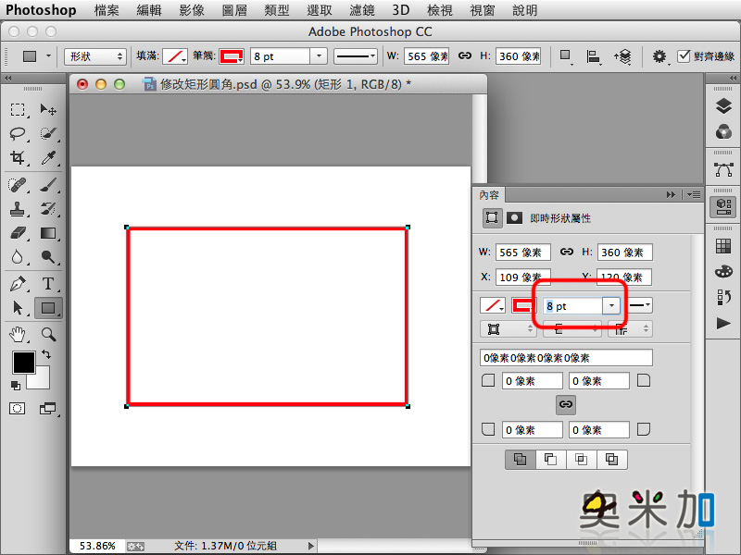The height and width of the screenshot is (555, 741).
Task: Open the Paths panel icon
Action: point(723,169)
